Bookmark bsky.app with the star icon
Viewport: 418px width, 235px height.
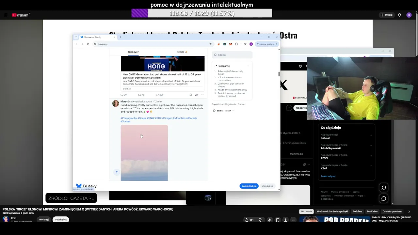point(211,44)
